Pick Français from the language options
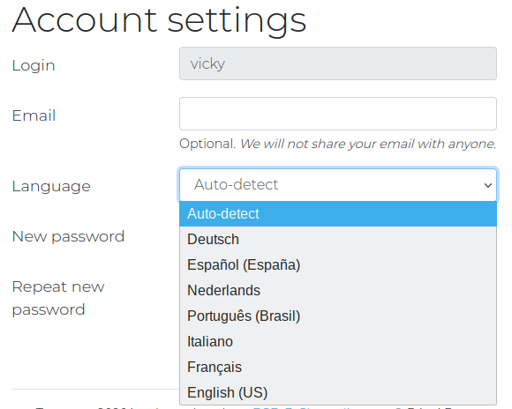The width and height of the screenshot is (512, 409). tap(338, 367)
